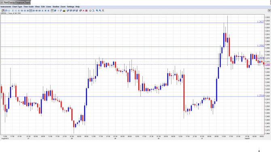Select the bar chart type icon
The image size is (271, 152).
click(6, 11)
